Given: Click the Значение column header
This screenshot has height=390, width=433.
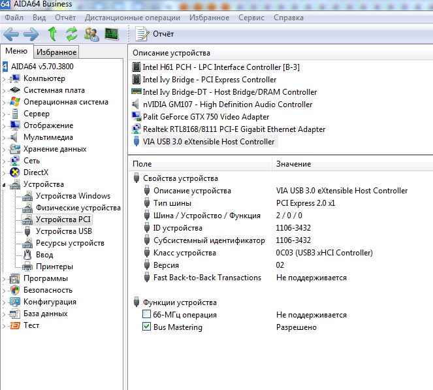Looking at the screenshot, I should [353, 164].
